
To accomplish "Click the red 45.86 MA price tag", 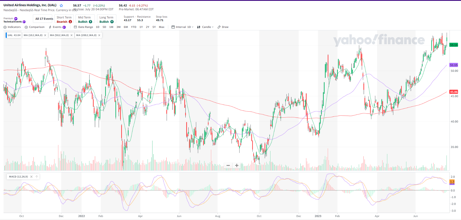I will (454, 92).
